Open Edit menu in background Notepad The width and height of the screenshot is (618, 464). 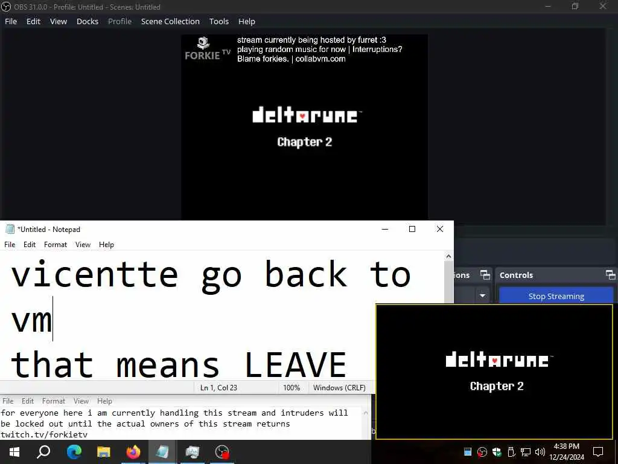[x=28, y=401]
